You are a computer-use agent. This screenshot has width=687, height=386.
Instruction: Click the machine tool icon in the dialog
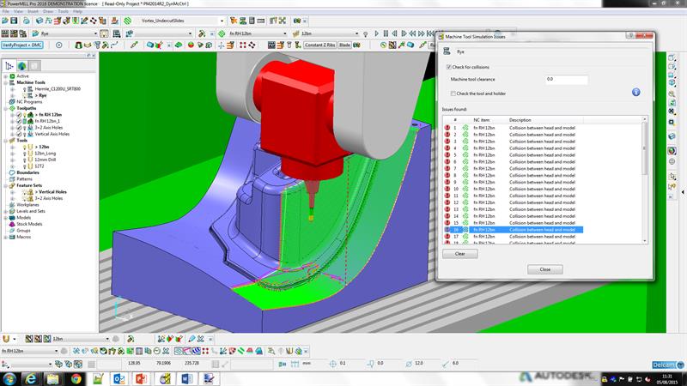click(447, 51)
